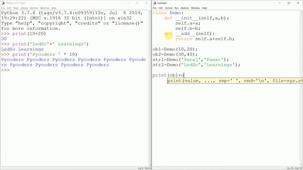303x170 pixels.
Task: Open Help menu in untitled editor window
Action: tap(205, 8)
